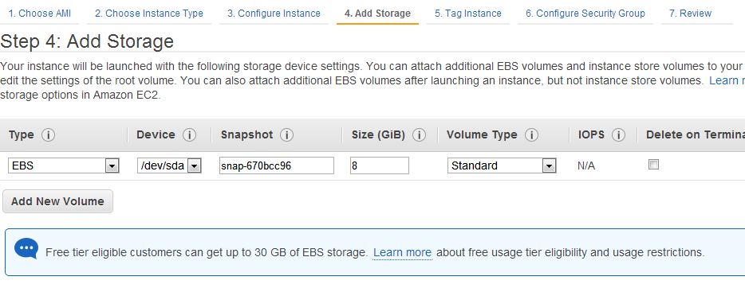Open the Standard volume type dropdown
The width and height of the screenshot is (745, 292).
click(502, 166)
